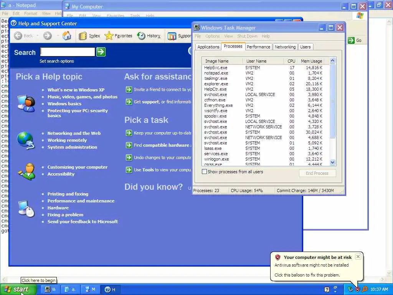
Task: Sort processes by Mem Usage column
Action: pos(311,61)
